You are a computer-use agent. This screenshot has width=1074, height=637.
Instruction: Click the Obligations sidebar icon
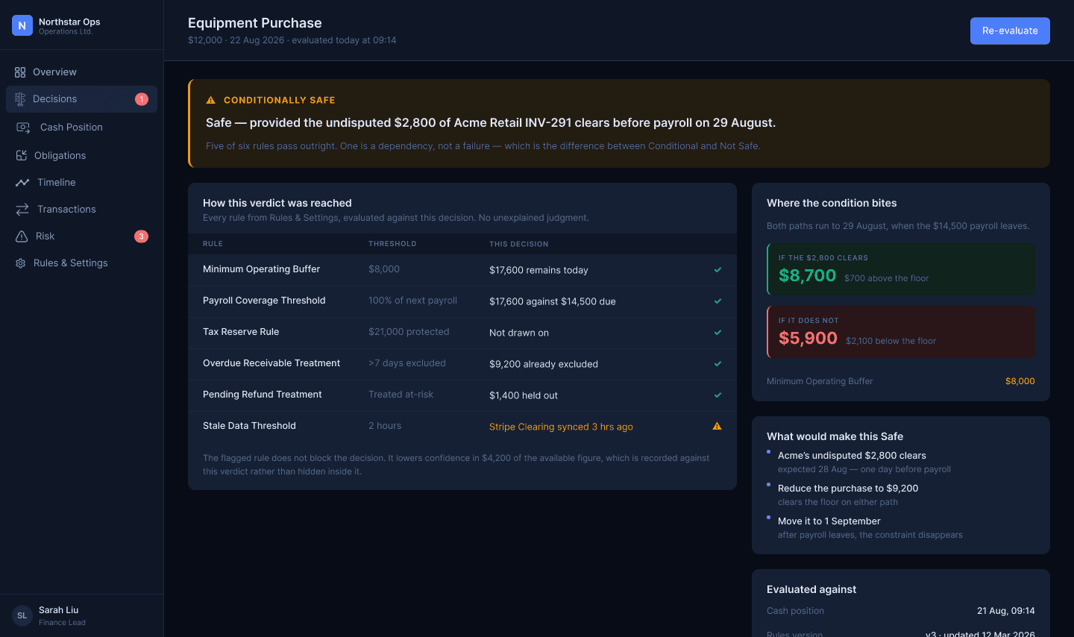[x=21, y=155]
